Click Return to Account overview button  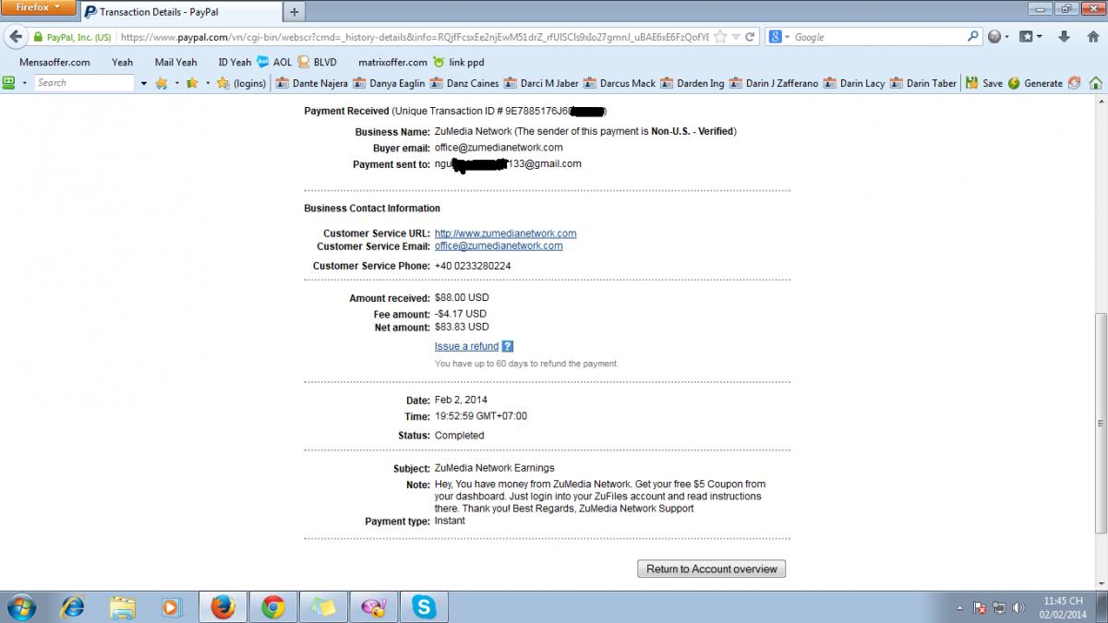pyautogui.click(x=712, y=569)
